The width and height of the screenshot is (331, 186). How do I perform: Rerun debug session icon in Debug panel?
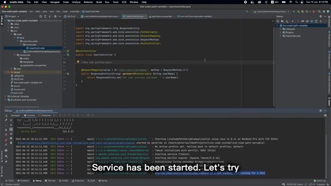coord(6,116)
